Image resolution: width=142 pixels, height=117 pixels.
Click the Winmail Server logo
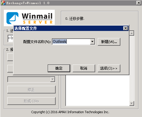coord(29,18)
